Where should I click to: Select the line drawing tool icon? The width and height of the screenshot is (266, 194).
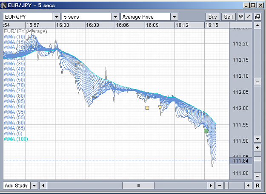pos(249,17)
